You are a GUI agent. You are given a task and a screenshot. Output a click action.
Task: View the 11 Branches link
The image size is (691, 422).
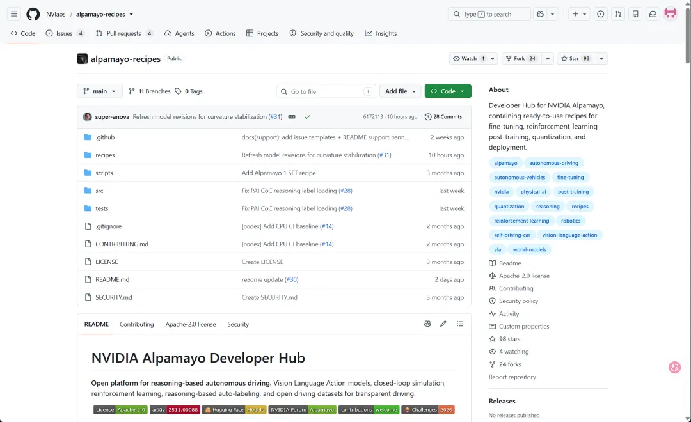149,91
